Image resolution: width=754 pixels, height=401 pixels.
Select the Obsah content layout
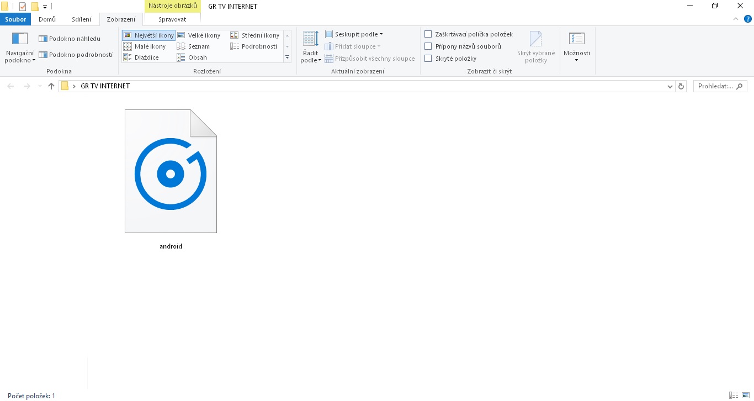click(192, 57)
